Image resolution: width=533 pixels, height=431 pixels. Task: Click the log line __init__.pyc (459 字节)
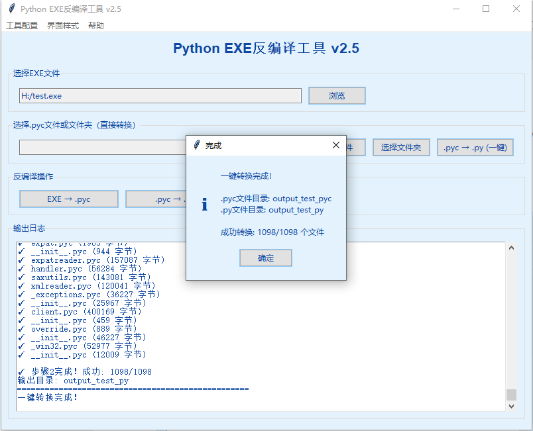[x=77, y=320]
